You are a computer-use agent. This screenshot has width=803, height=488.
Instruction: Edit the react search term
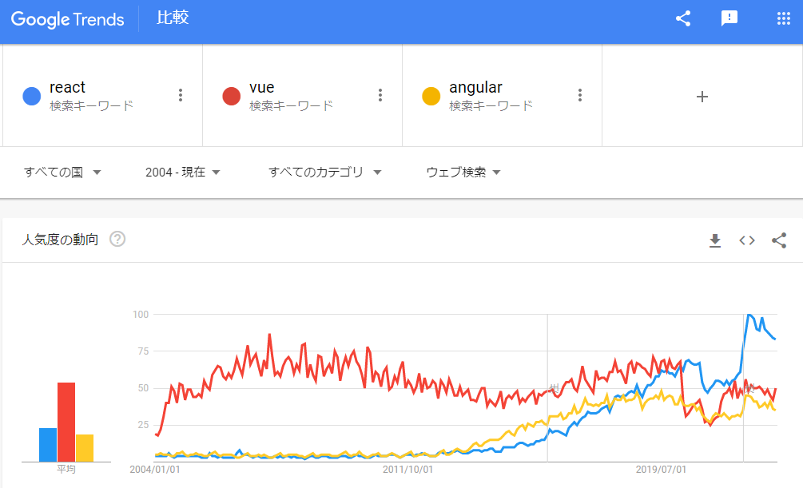[x=67, y=88]
